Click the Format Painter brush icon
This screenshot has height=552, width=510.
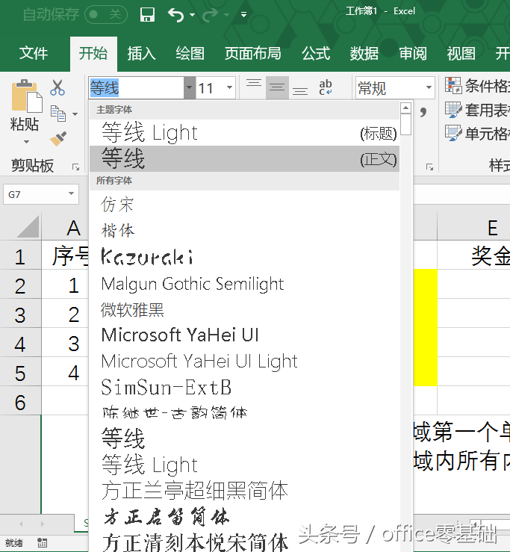tap(58, 139)
